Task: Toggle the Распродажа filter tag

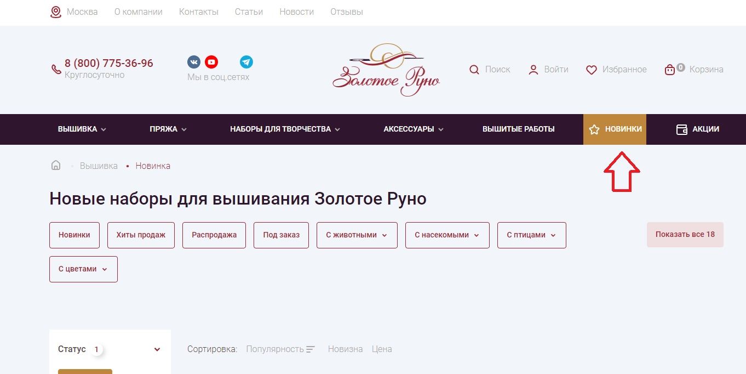Action: coord(214,235)
